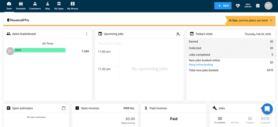The height and width of the screenshot is (127, 278).
Task: Open the My Money tab in the navigation bar
Action: [73, 6]
